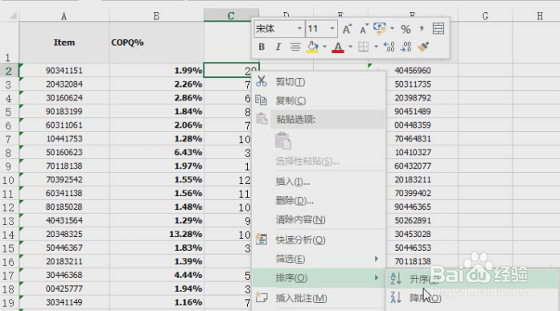Choose 剪切(T) from context menu

click(319, 82)
